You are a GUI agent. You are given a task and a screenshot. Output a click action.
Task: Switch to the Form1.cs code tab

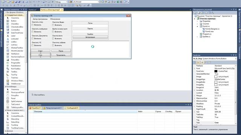point(33,10)
